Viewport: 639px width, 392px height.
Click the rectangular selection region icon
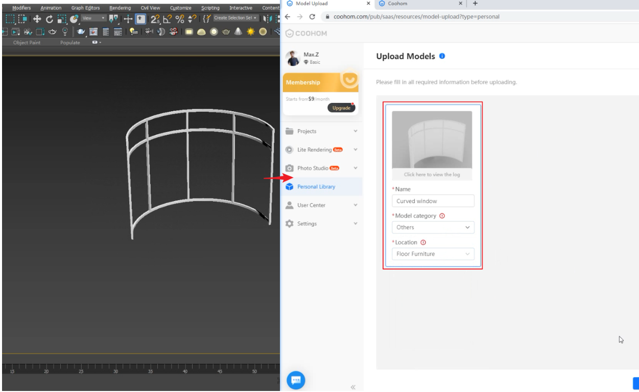point(10,19)
